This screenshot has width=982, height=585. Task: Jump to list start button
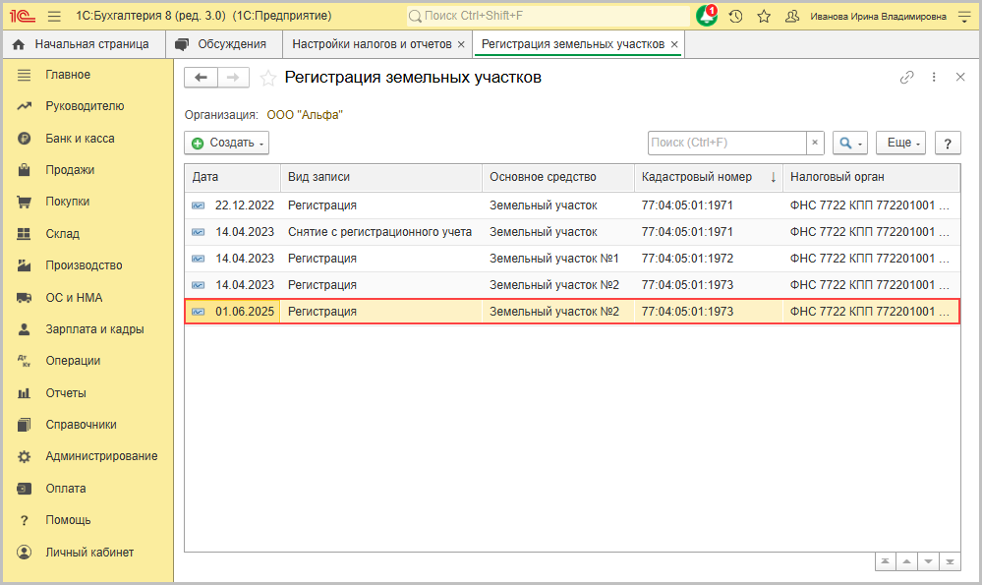[885, 561]
